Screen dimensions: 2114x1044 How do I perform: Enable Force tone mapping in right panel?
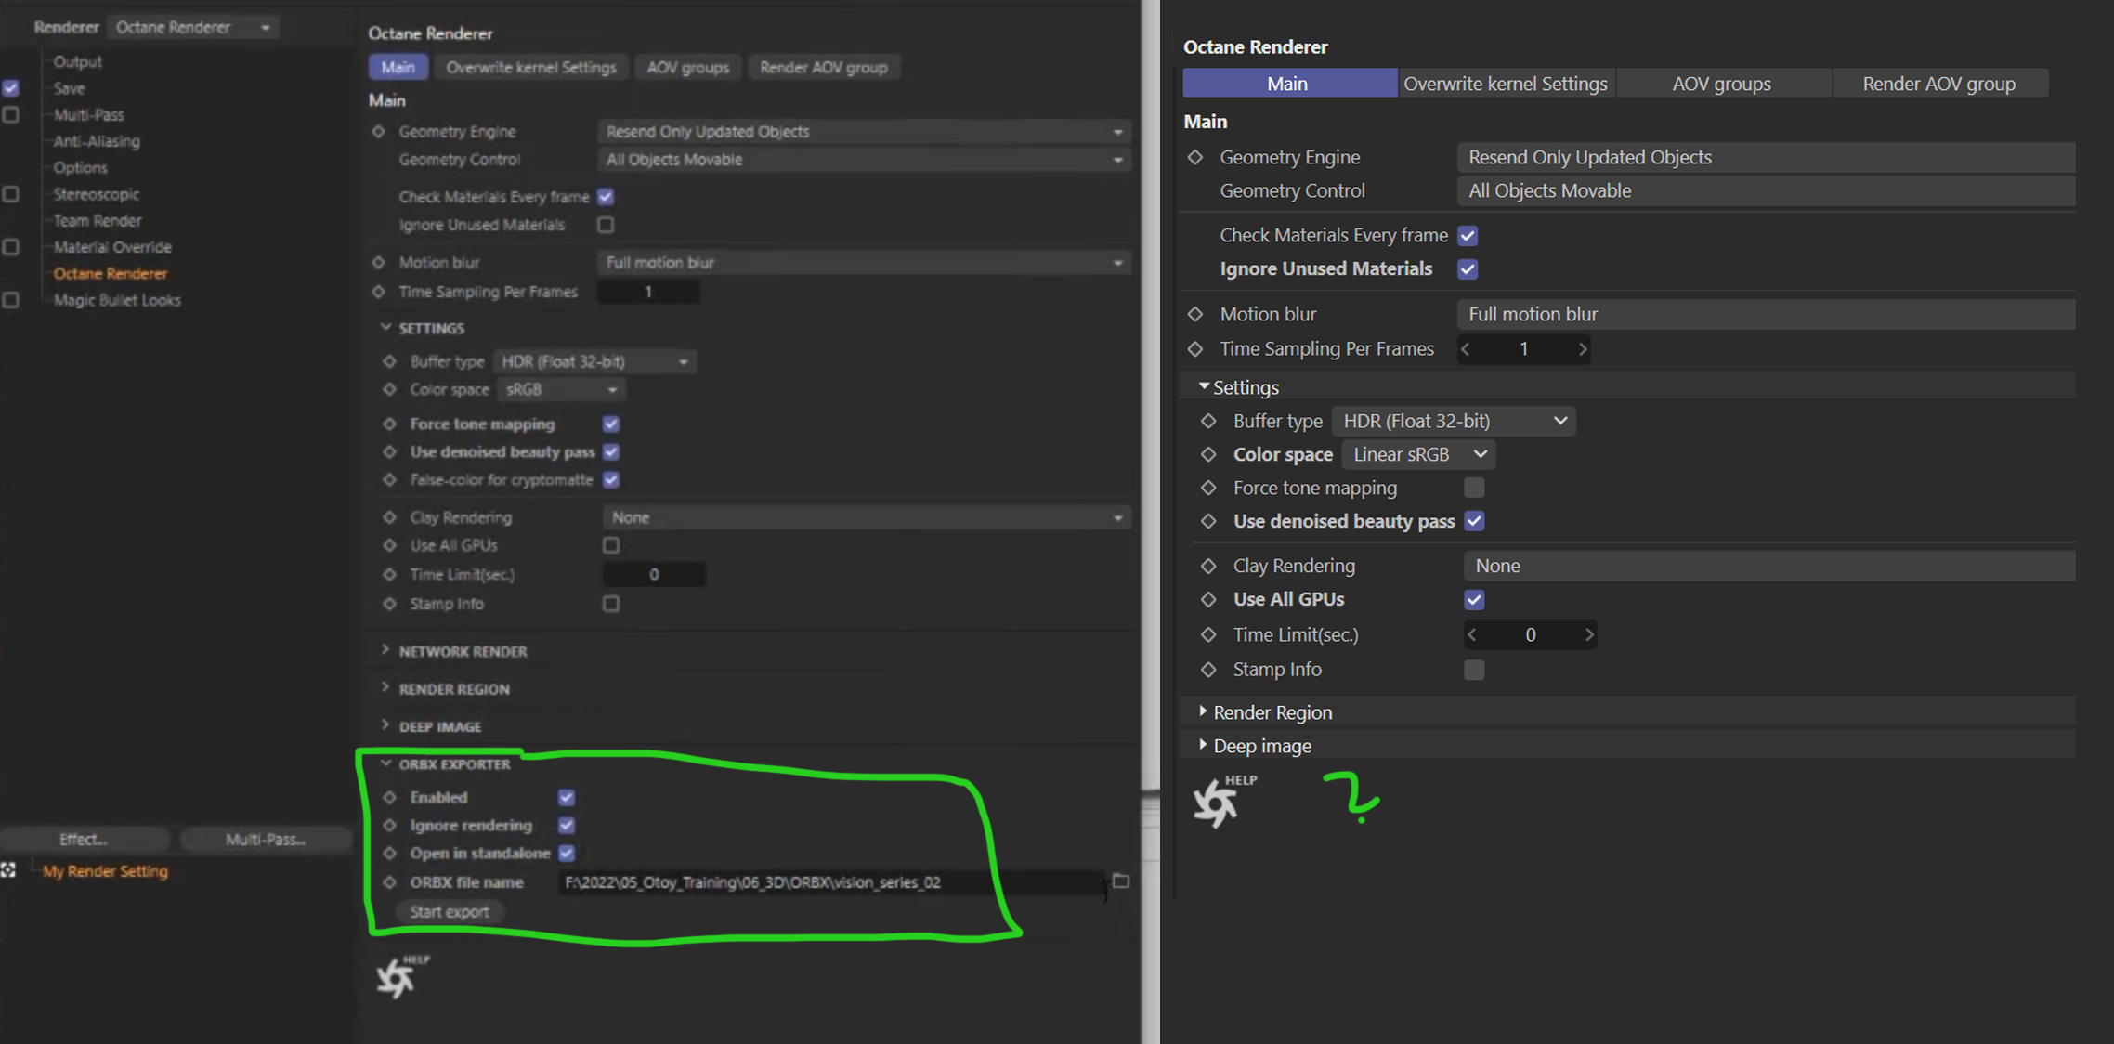tap(1473, 488)
